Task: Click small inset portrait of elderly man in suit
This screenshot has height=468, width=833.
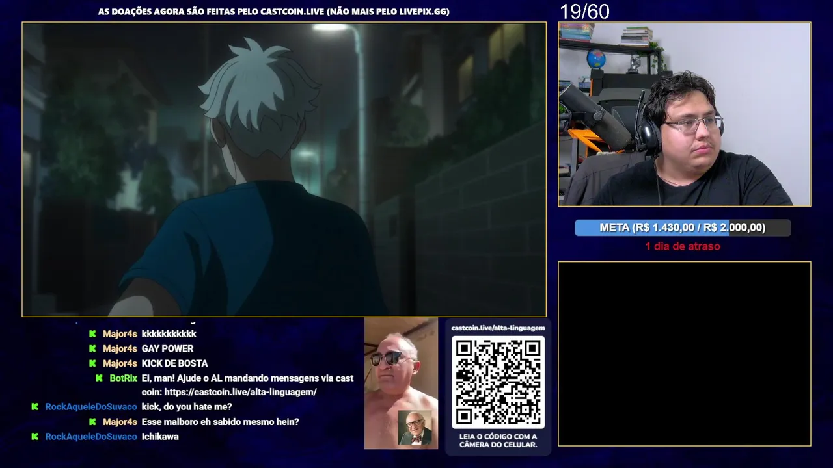Action: click(415, 428)
